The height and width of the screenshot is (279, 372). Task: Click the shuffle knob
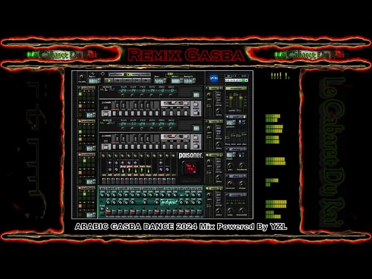pyautogui.click(x=82, y=77)
